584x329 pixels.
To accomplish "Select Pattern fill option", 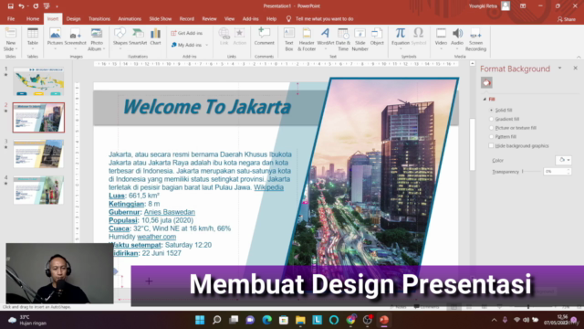I will [x=503, y=137].
